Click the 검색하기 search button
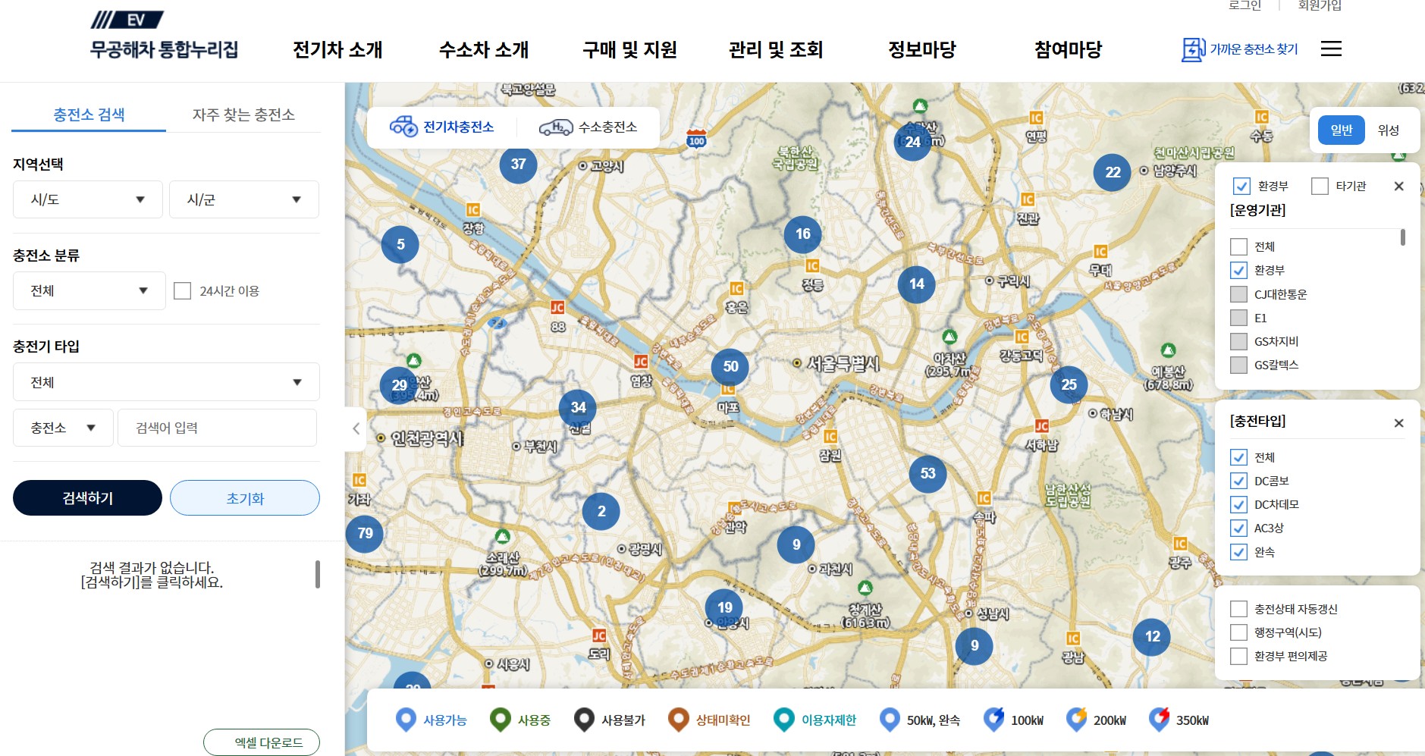1425x756 pixels. pos(86,497)
